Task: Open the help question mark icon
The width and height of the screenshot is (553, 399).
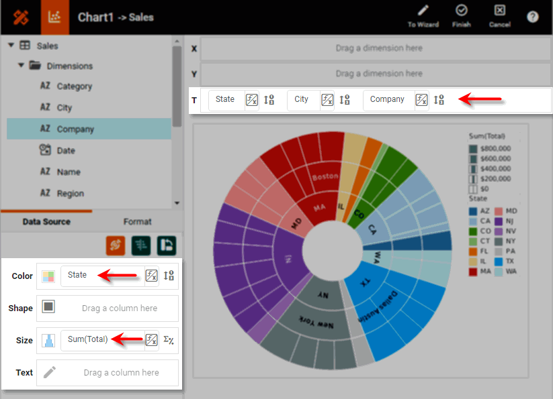Action: coord(533,17)
